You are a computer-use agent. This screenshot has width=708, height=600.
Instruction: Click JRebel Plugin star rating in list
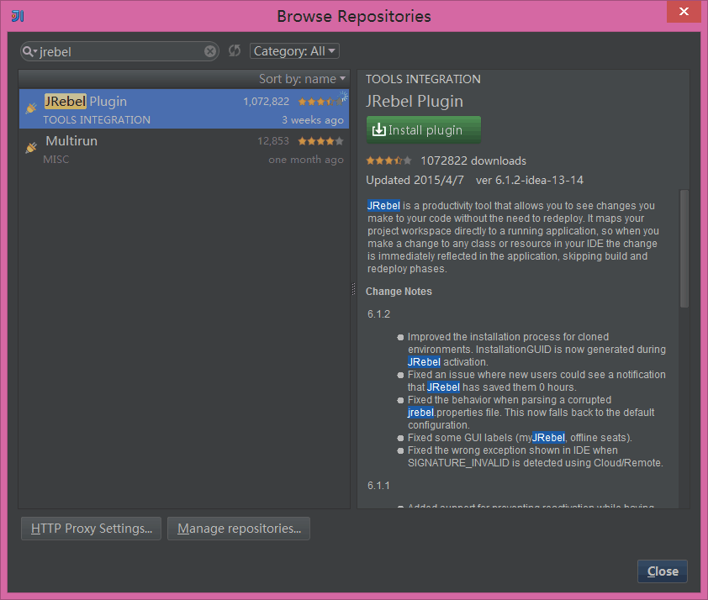(320, 102)
